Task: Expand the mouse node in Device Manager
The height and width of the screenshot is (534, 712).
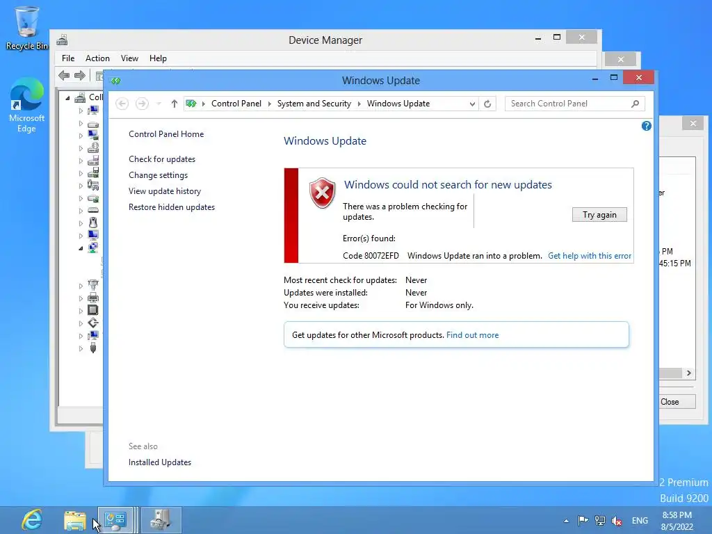Action: (81, 223)
